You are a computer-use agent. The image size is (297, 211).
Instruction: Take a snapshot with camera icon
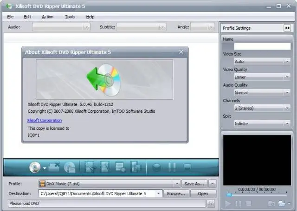tap(271, 204)
